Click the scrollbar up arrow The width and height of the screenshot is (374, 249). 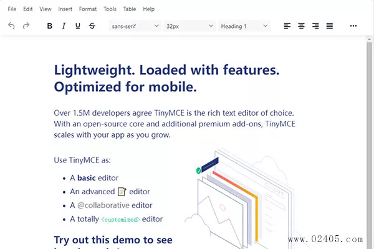[369, 39]
